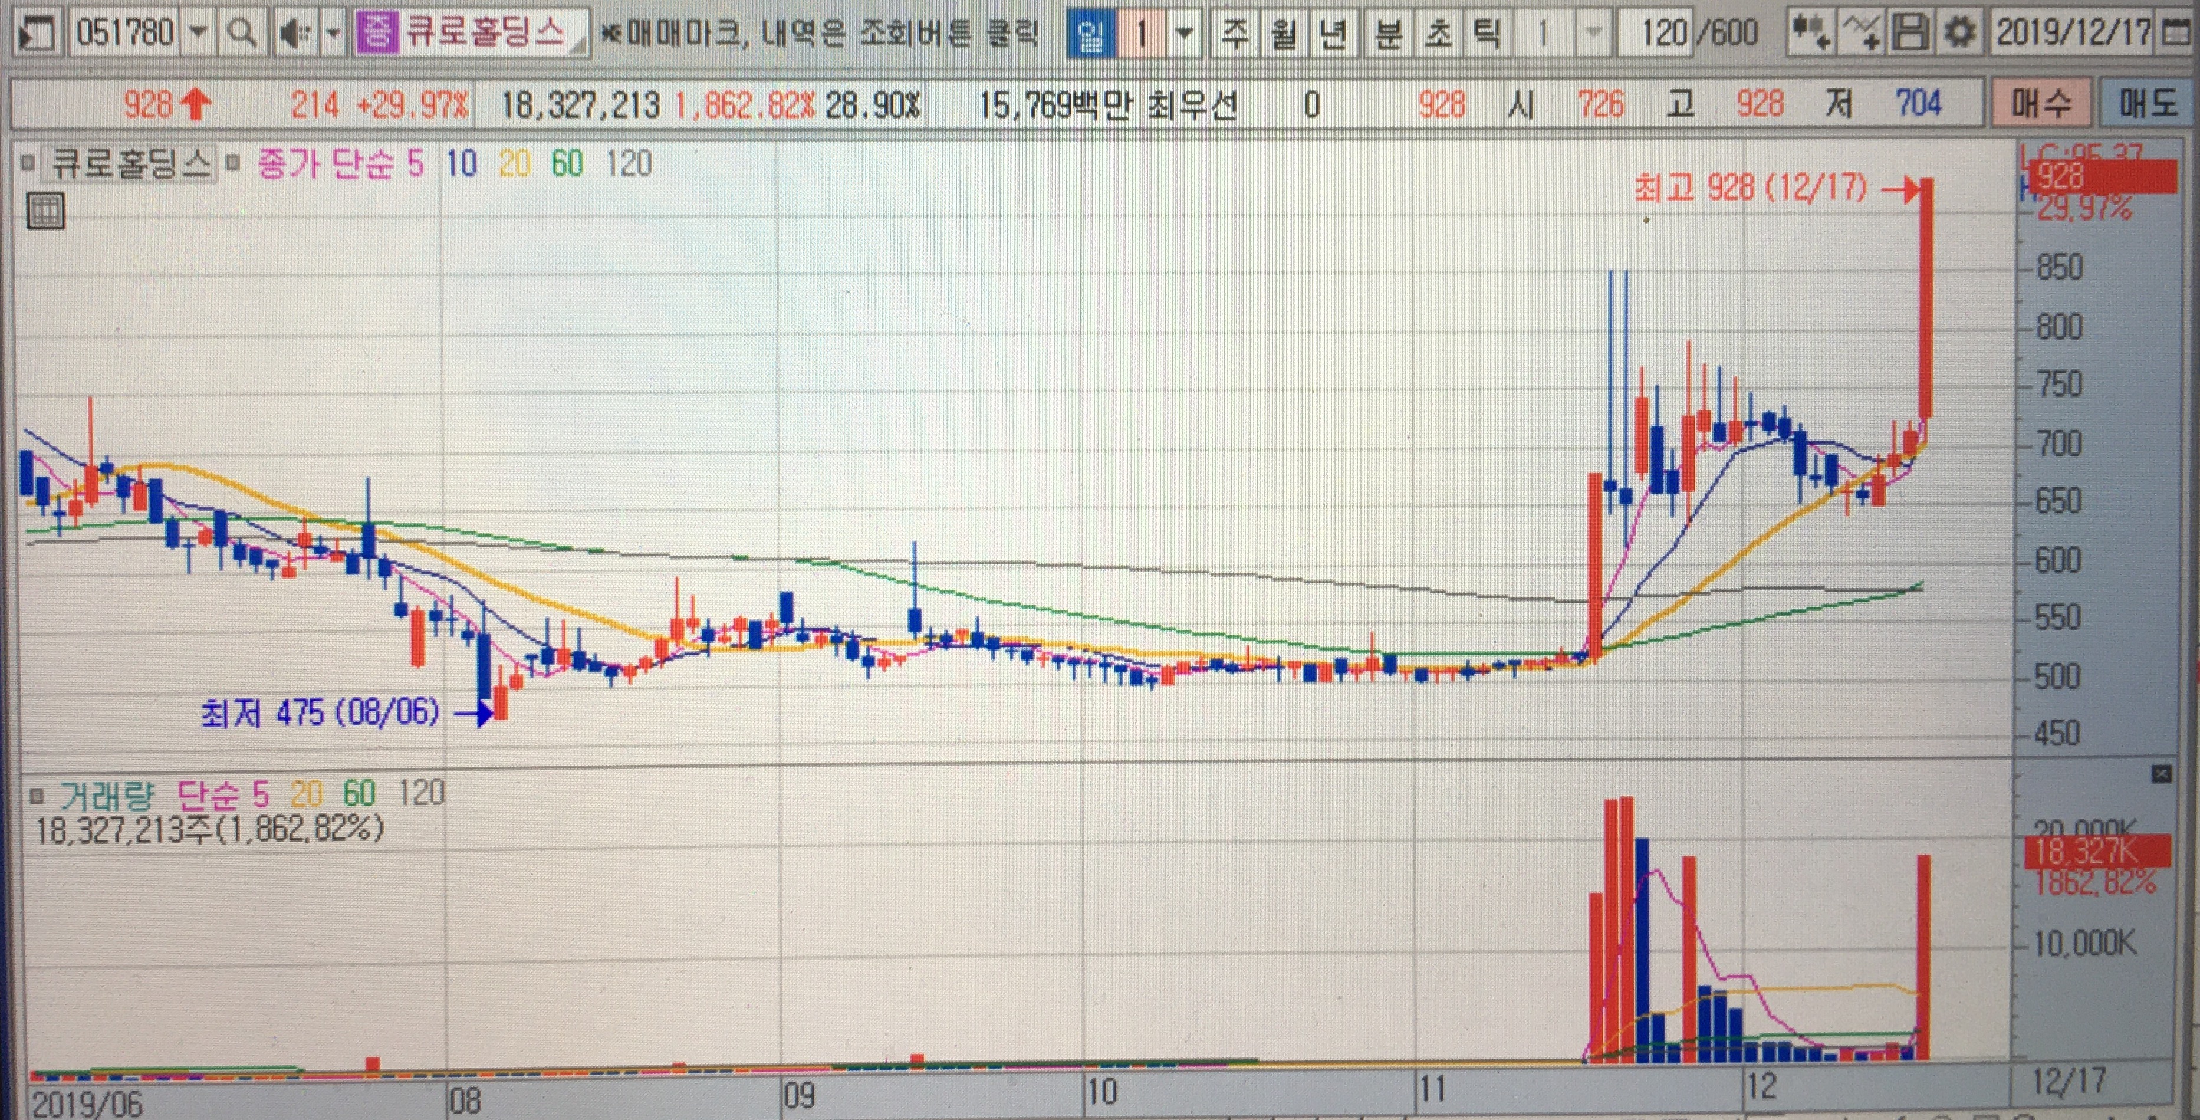2200x1120 pixels.
Task: Switch to 틱 tick chart period
Action: coord(1488,33)
